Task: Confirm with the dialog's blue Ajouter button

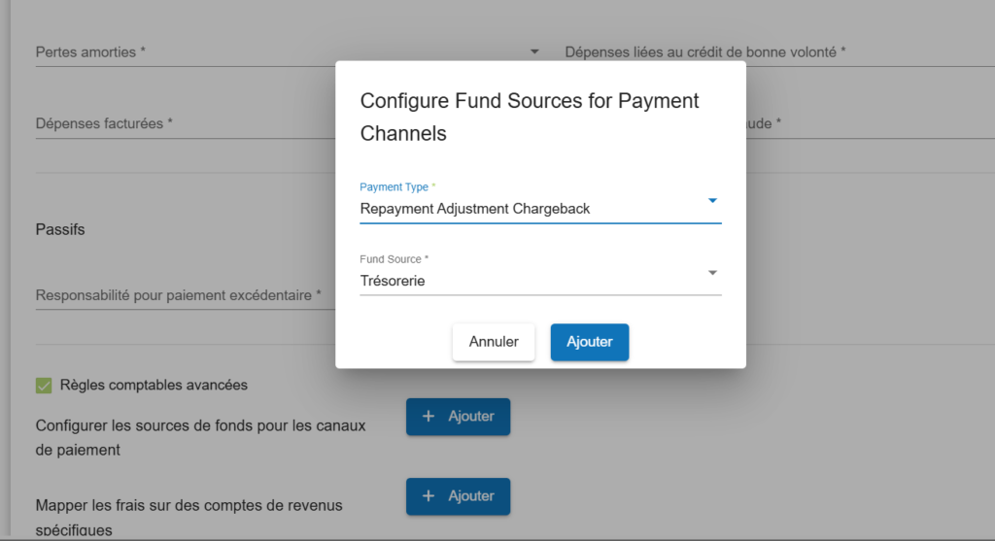Action: (589, 342)
